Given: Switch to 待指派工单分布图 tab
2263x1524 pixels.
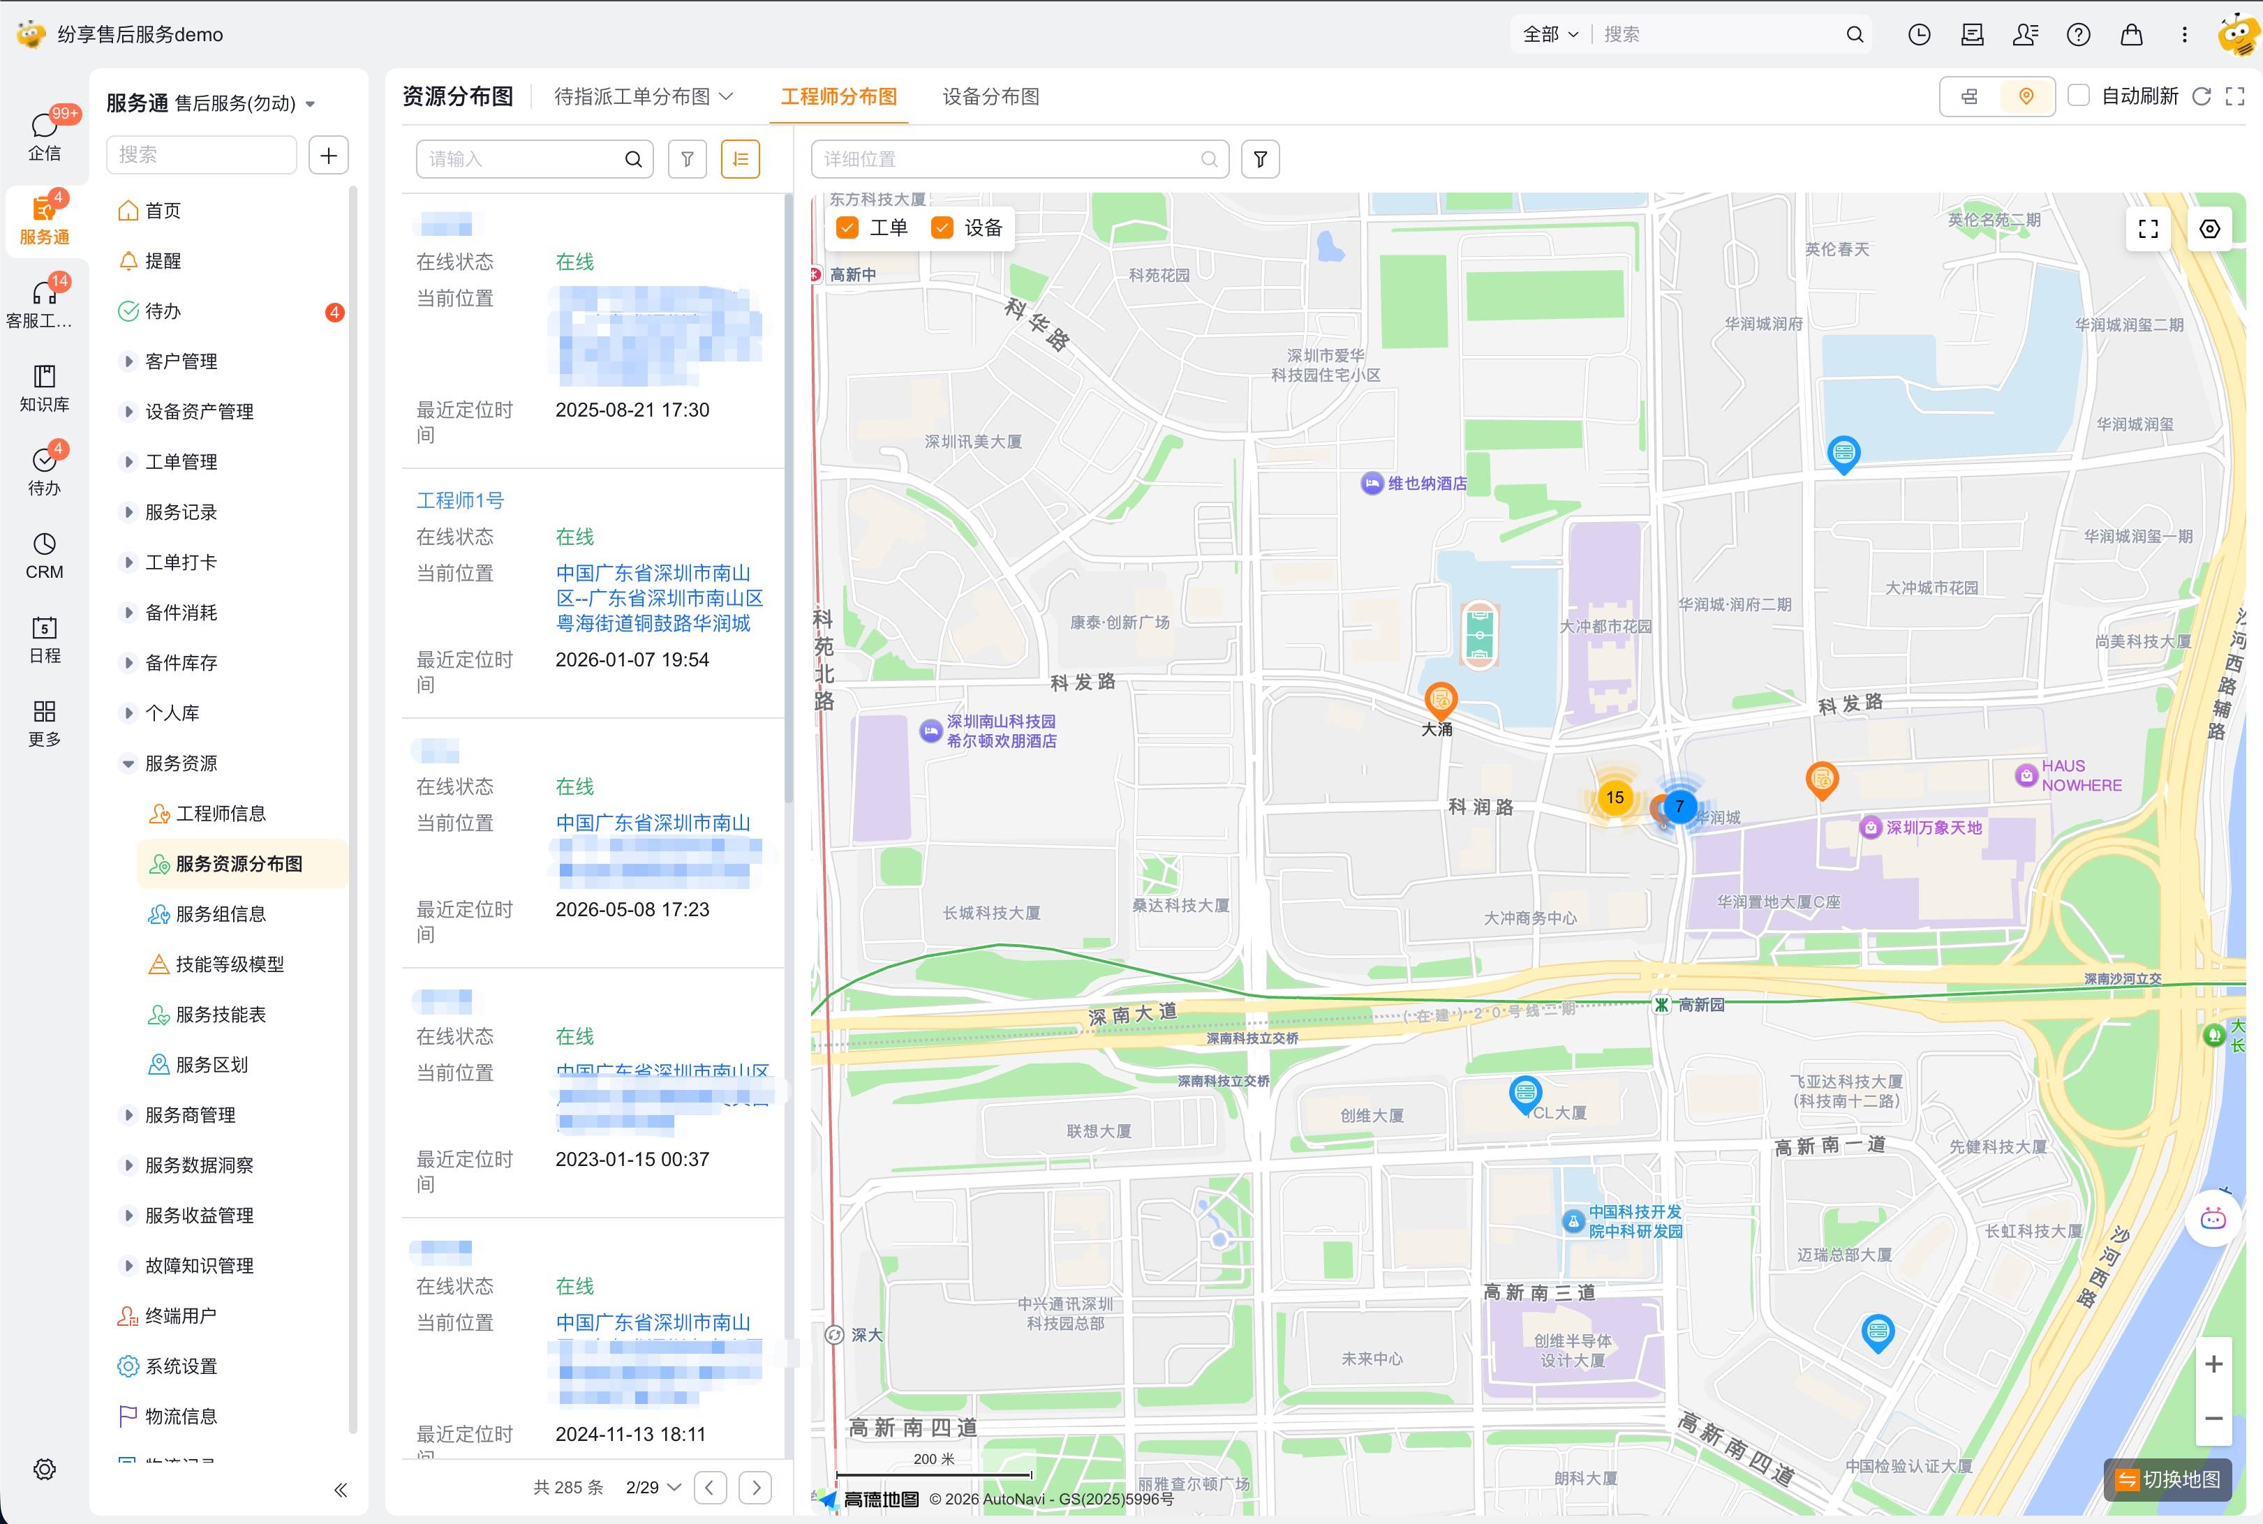Looking at the screenshot, I should [x=644, y=96].
